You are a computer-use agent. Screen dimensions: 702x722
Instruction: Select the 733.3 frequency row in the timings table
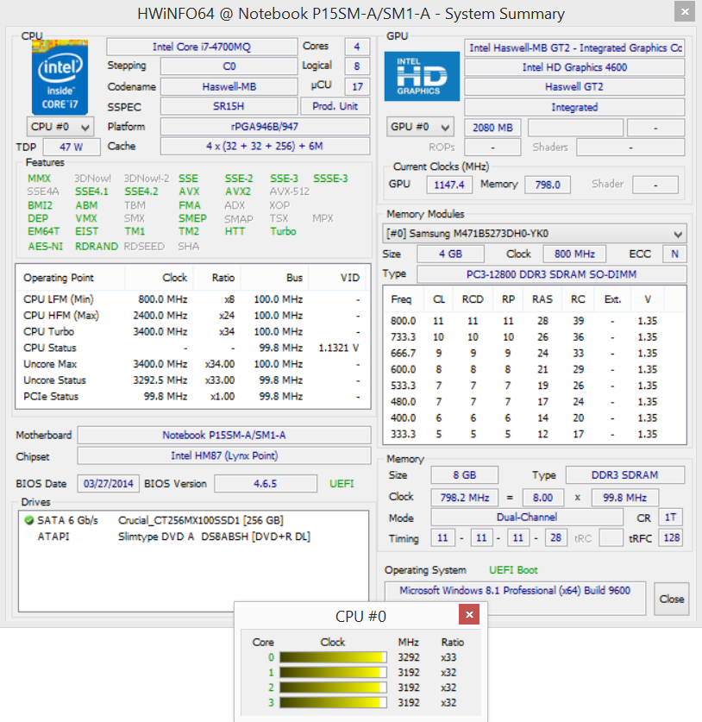point(534,337)
